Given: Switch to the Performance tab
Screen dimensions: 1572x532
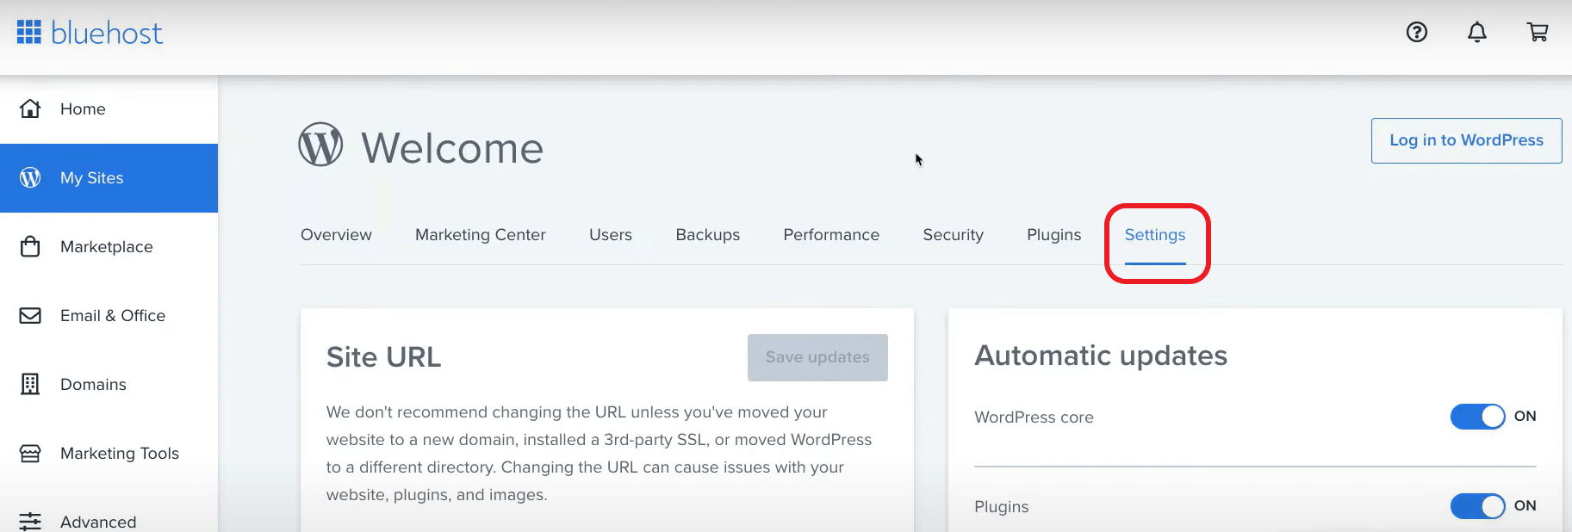Looking at the screenshot, I should [x=831, y=235].
